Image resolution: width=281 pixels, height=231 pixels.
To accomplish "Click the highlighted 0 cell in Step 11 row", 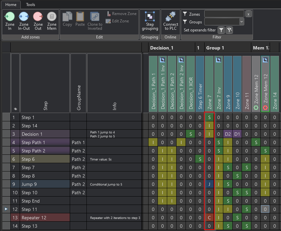I will pyautogui.click(x=265, y=209).
